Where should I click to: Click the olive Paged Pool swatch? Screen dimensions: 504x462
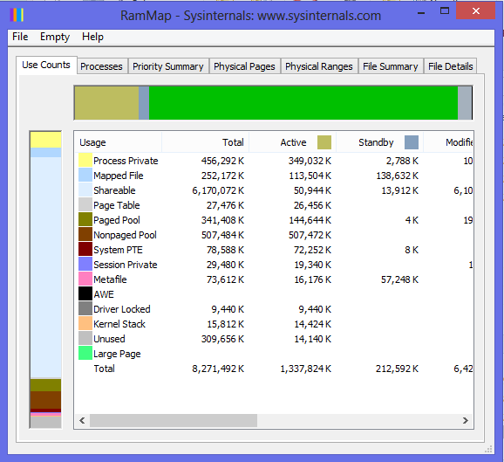click(85, 219)
